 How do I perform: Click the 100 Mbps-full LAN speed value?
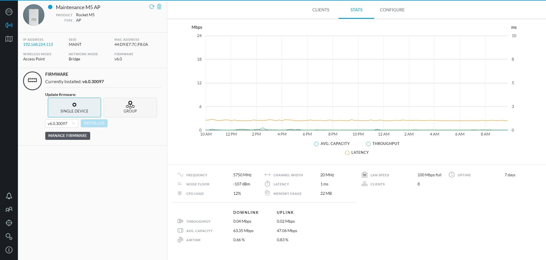(x=429, y=175)
